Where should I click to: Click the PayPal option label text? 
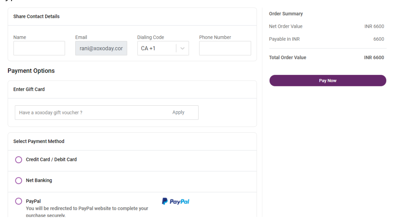pyautogui.click(x=33, y=201)
